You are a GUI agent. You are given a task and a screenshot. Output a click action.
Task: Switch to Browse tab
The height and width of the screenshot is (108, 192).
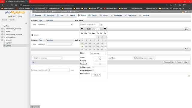37,15
